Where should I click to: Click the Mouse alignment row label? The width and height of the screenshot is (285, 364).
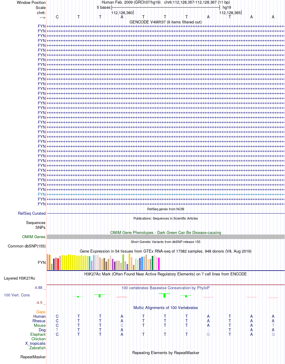[x=40, y=326]
